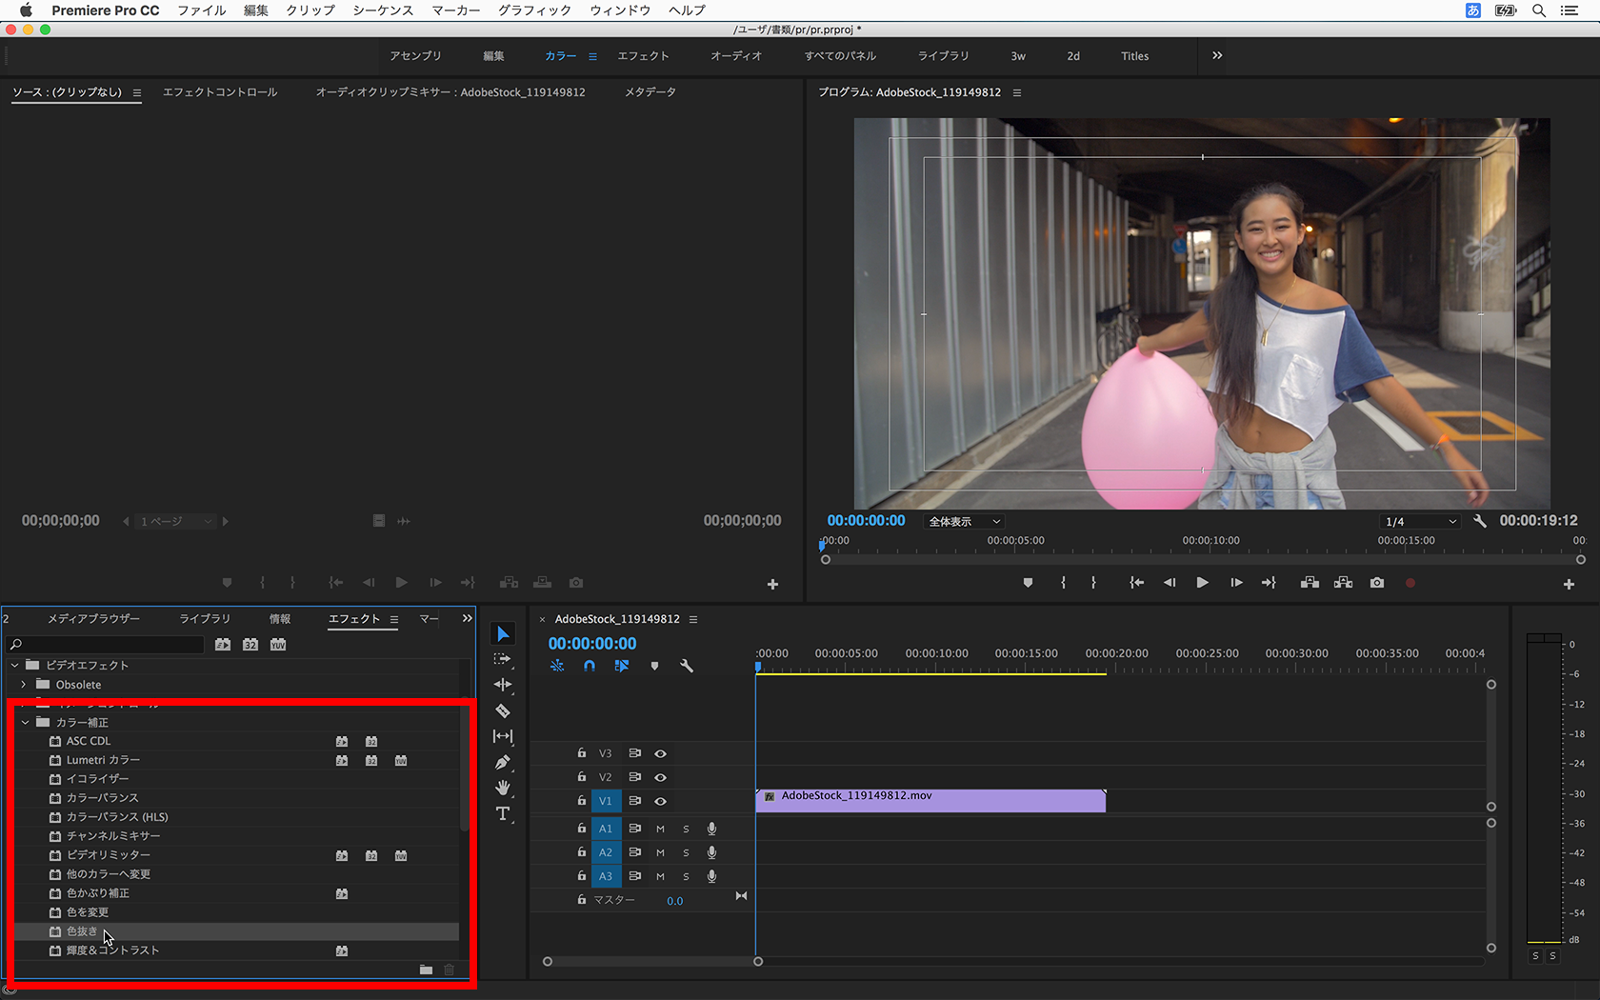Hide track V1 output with eye icon
The image size is (1600, 1000).
pos(660,801)
